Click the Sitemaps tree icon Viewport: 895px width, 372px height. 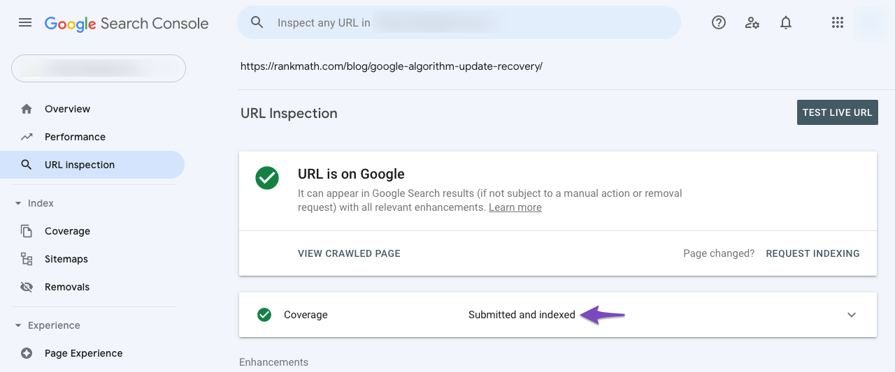pos(27,259)
